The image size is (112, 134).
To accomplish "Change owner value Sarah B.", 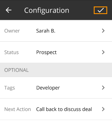I will coord(46,31).
